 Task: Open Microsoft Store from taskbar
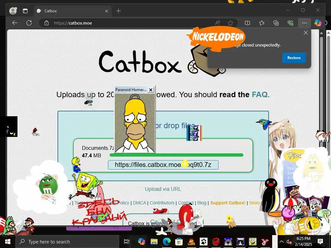[179, 242]
